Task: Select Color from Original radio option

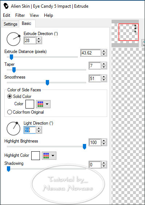Action: 9,112
